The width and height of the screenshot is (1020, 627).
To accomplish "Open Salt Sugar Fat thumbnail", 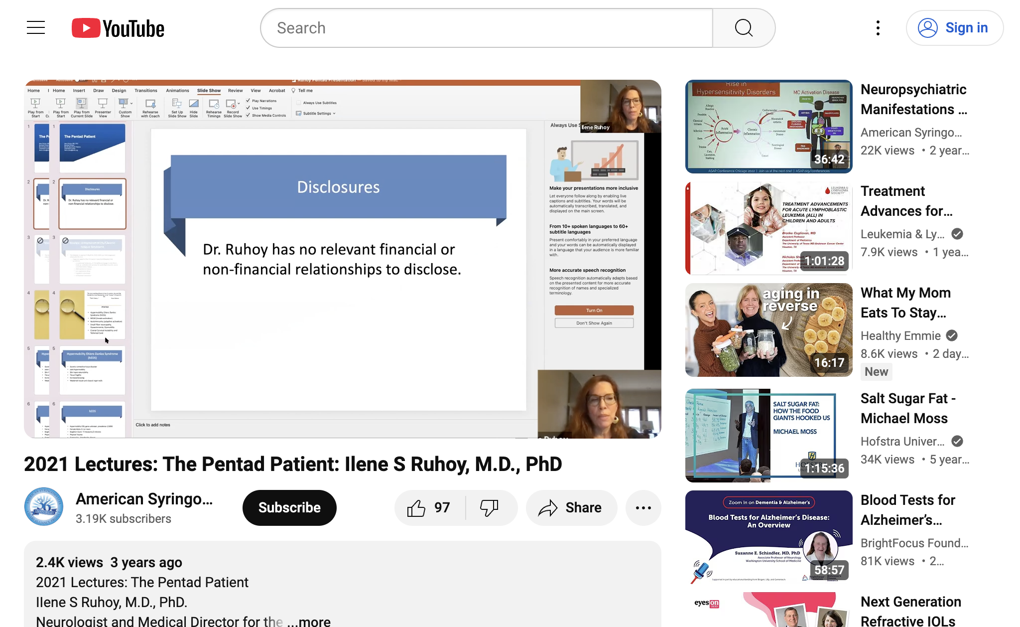I will click(768, 436).
